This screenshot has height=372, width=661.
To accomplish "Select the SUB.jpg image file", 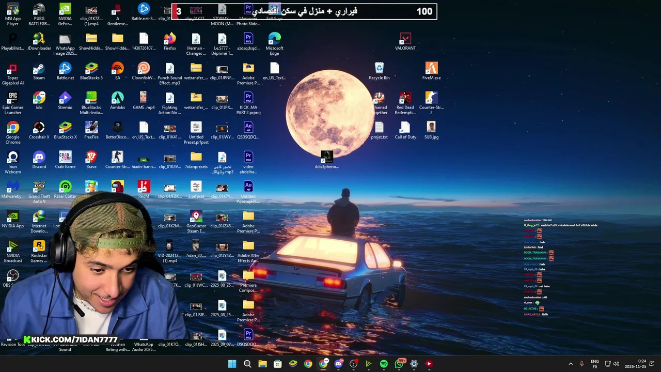I will click(431, 130).
